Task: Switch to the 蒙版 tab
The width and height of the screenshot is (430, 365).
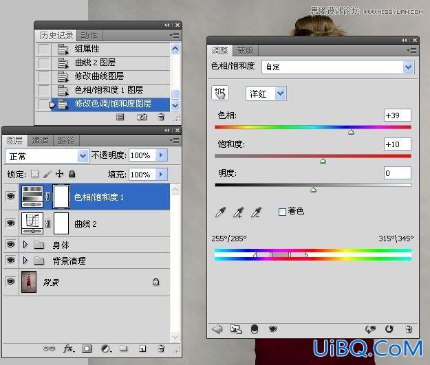Action: (x=245, y=51)
